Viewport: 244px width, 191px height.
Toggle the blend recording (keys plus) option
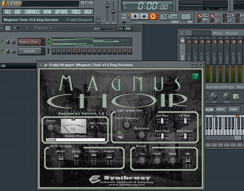tap(225, 16)
